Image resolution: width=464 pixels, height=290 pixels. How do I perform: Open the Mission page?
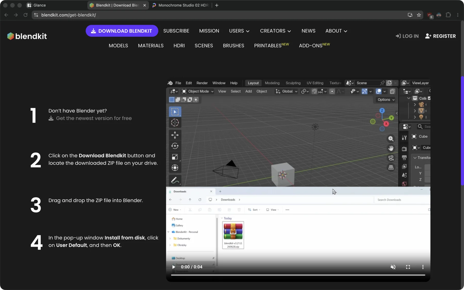pos(209,31)
